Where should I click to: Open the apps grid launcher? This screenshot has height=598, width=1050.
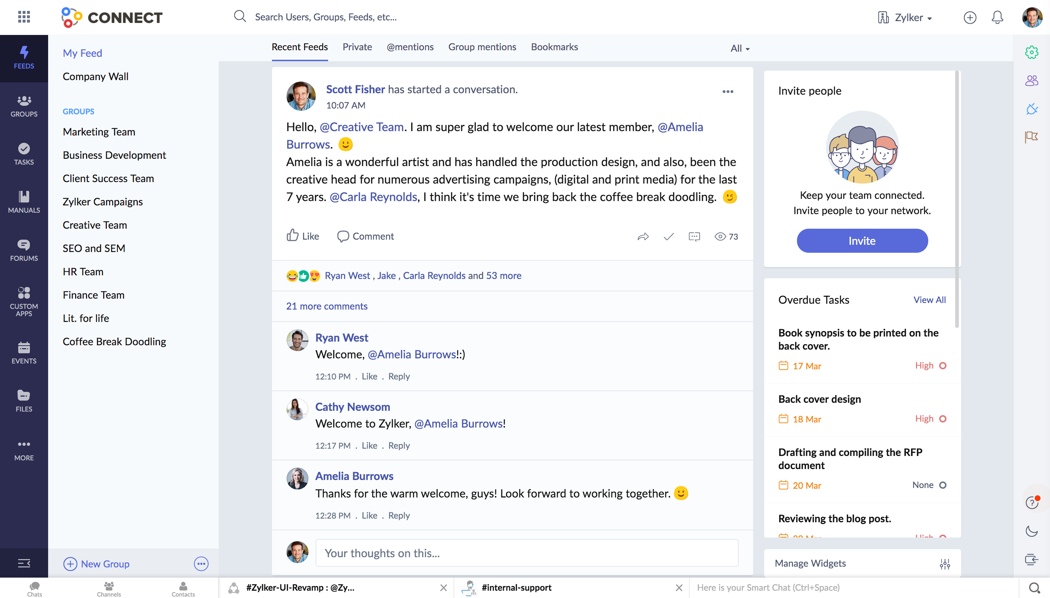click(24, 17)
